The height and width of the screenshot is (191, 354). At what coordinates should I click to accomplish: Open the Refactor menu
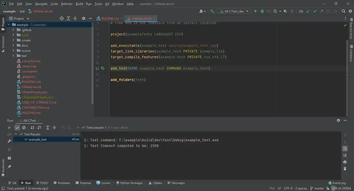pyautogui.click(x=67, y=4)
